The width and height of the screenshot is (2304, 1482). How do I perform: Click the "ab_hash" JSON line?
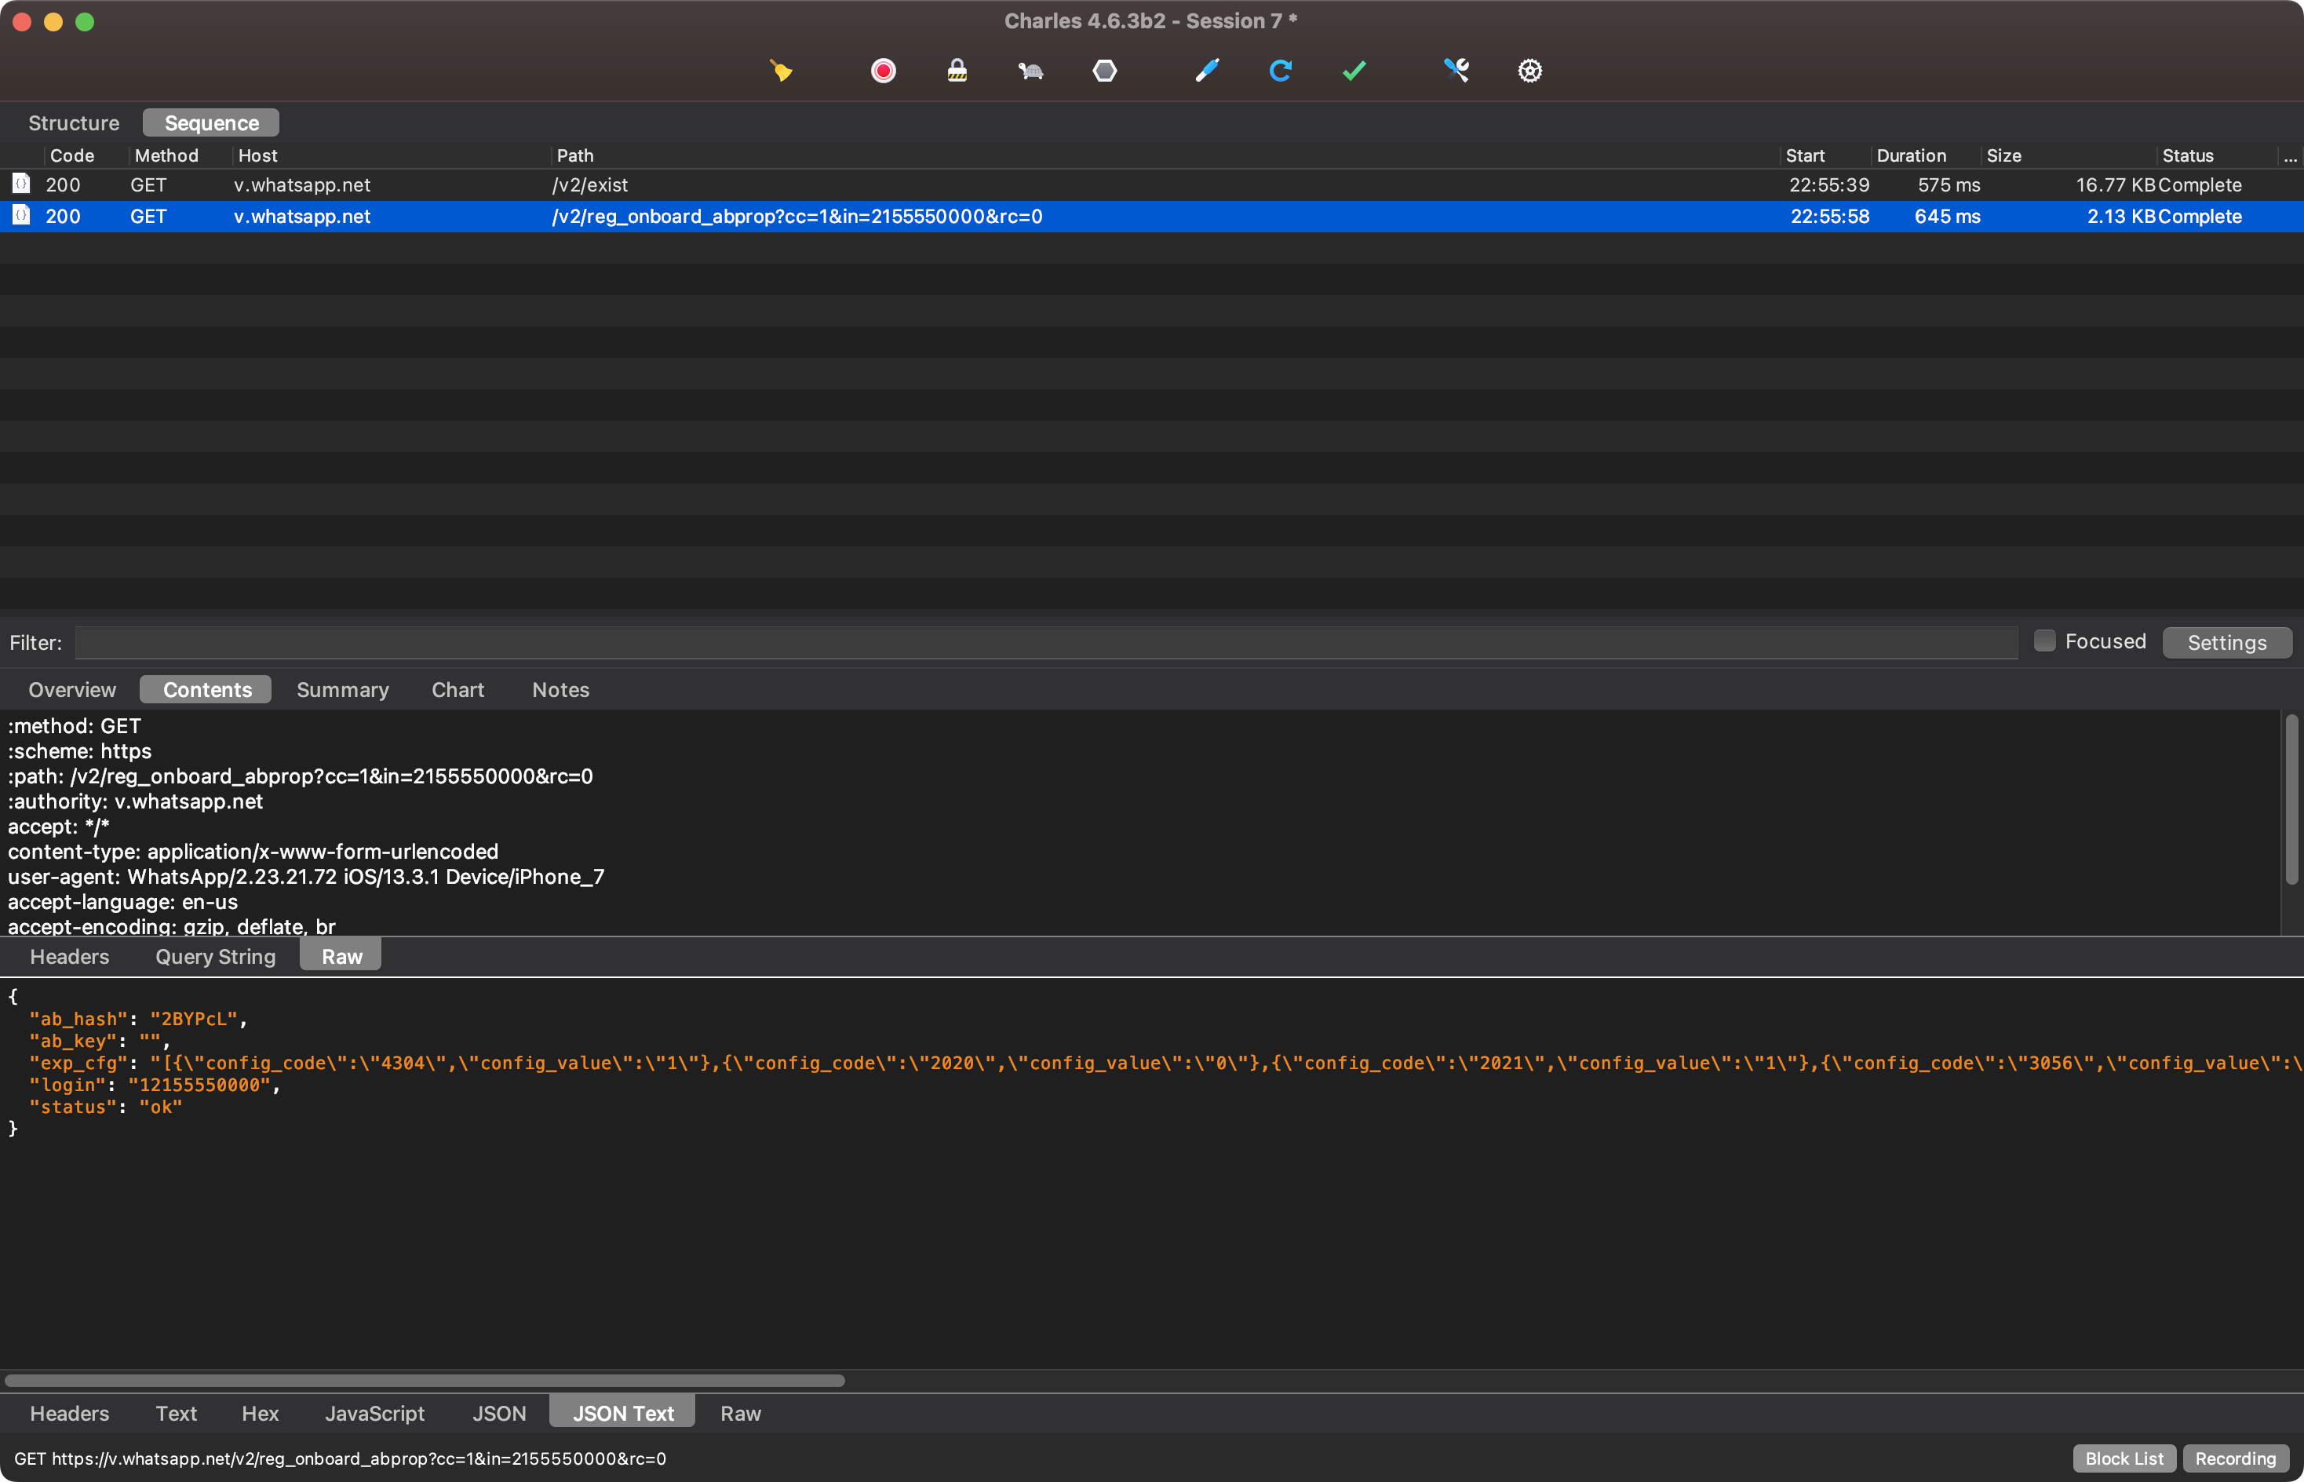[137, 1018]
